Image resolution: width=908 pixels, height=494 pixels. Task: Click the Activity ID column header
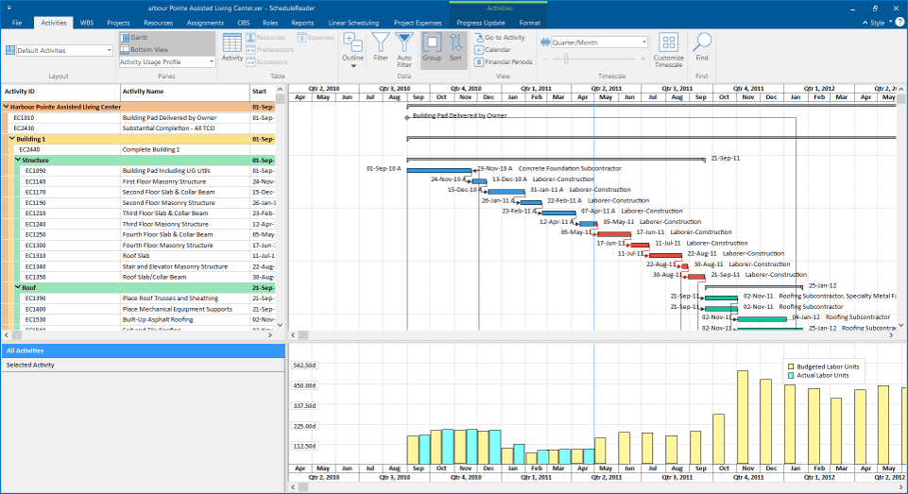tap(60, 92)
